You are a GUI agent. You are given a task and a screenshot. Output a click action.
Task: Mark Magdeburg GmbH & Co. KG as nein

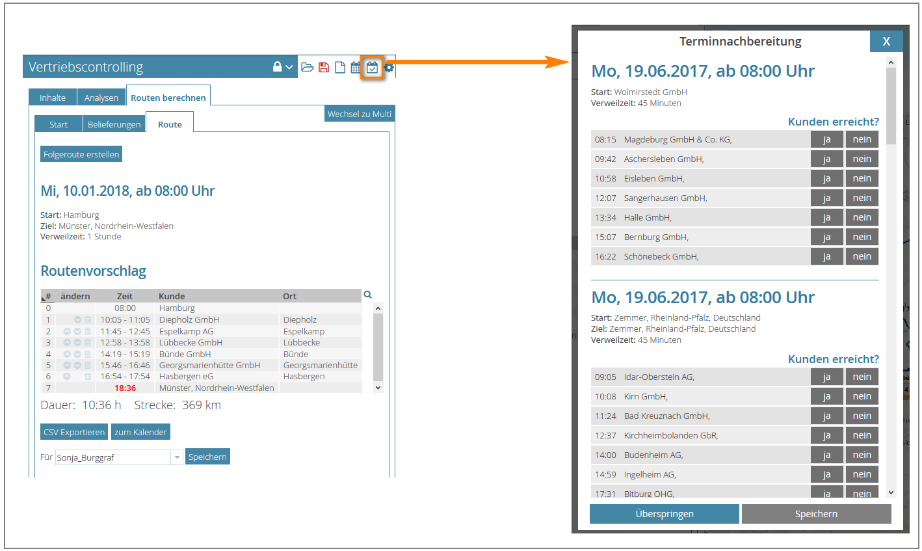coord(862,139)
